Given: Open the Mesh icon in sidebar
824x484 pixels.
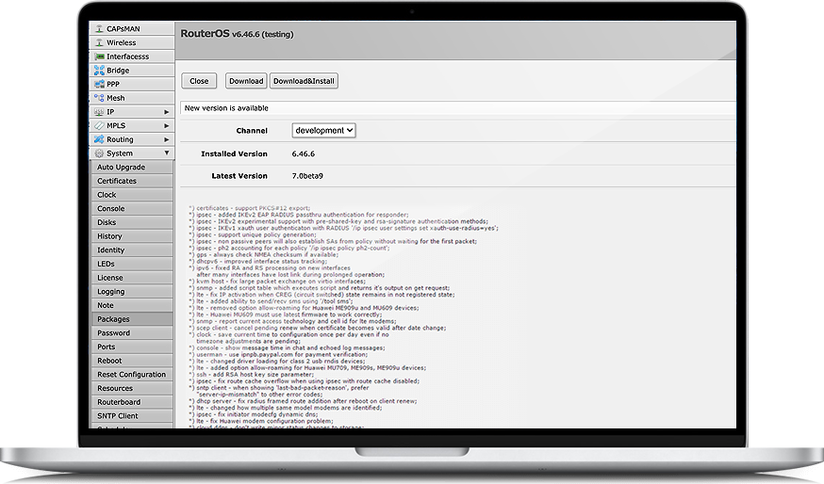Looking at the screenshot, I should [x=98, y=98].
